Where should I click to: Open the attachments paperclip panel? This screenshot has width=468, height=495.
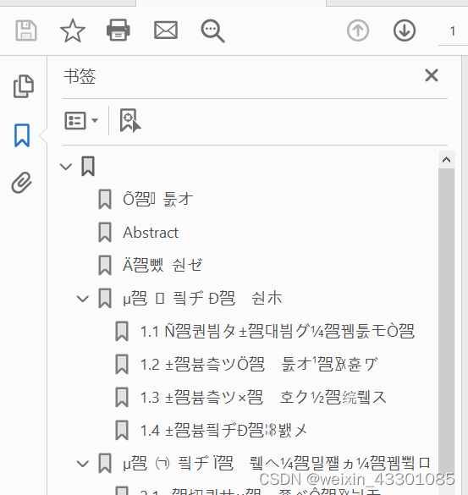click(x=22, y=183)
